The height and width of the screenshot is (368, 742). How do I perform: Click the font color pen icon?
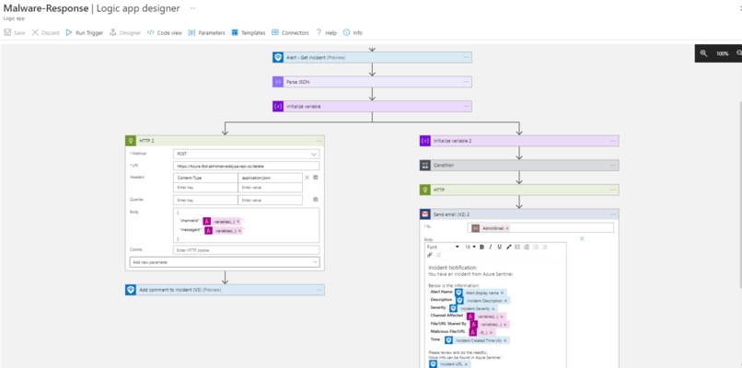(509, 247)
